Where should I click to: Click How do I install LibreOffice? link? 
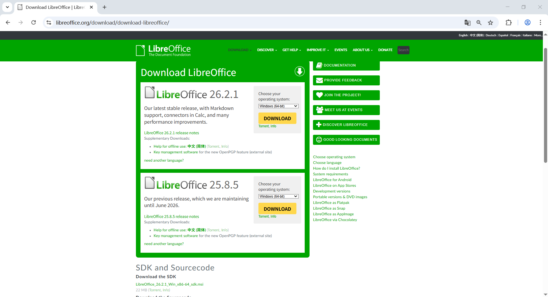point(336,168)
